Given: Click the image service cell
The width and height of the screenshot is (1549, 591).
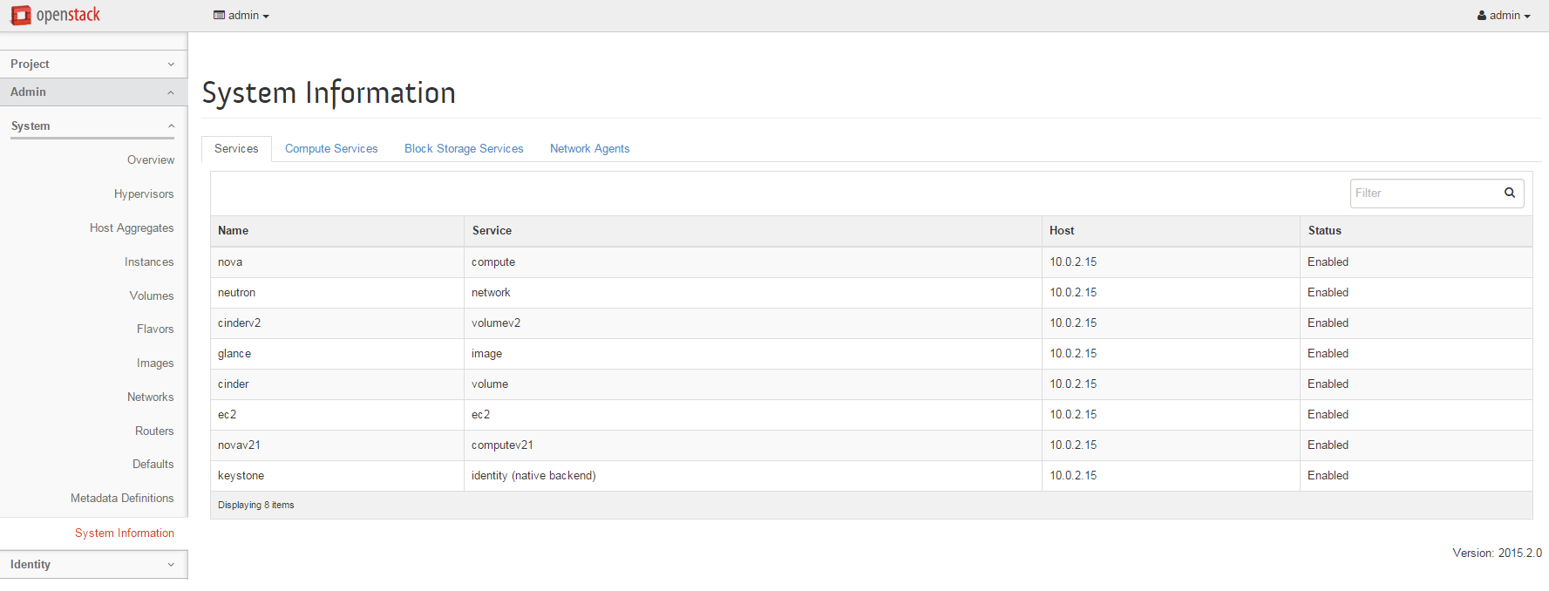Looking at the screenshot, I should [753, 353].
